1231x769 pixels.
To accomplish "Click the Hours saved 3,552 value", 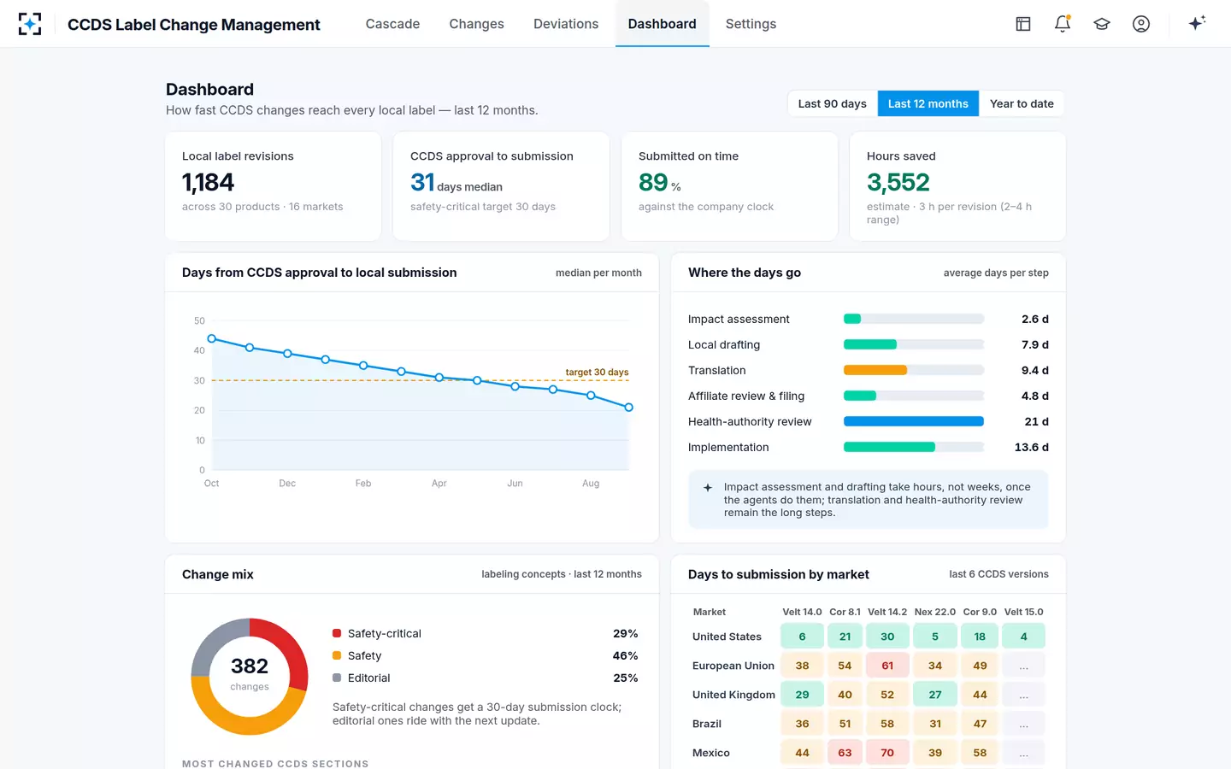I will tap(898, 182).
